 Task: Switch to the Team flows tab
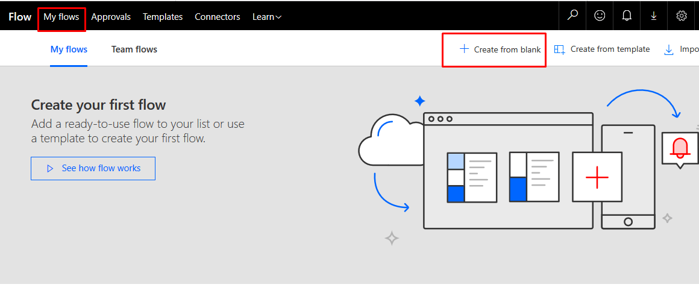[134, 49]
